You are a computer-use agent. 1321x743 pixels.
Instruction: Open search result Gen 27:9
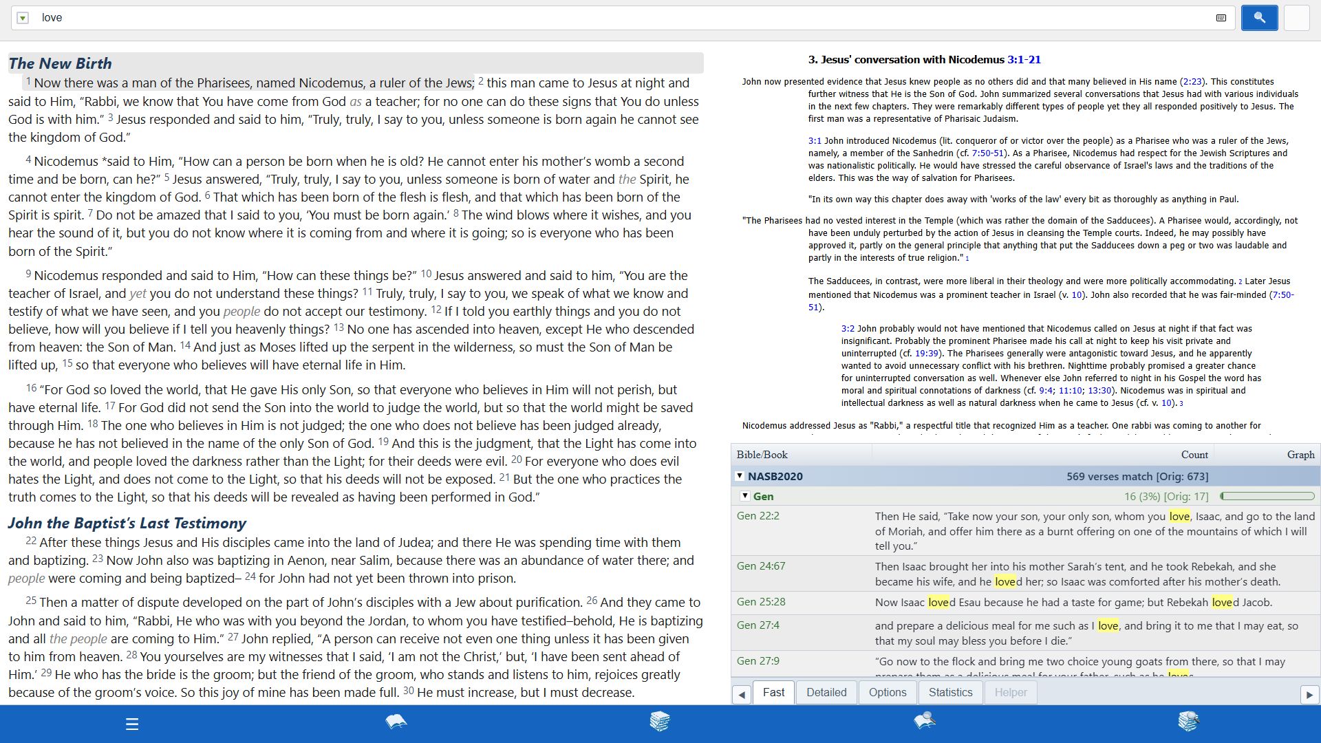(758, 661)
